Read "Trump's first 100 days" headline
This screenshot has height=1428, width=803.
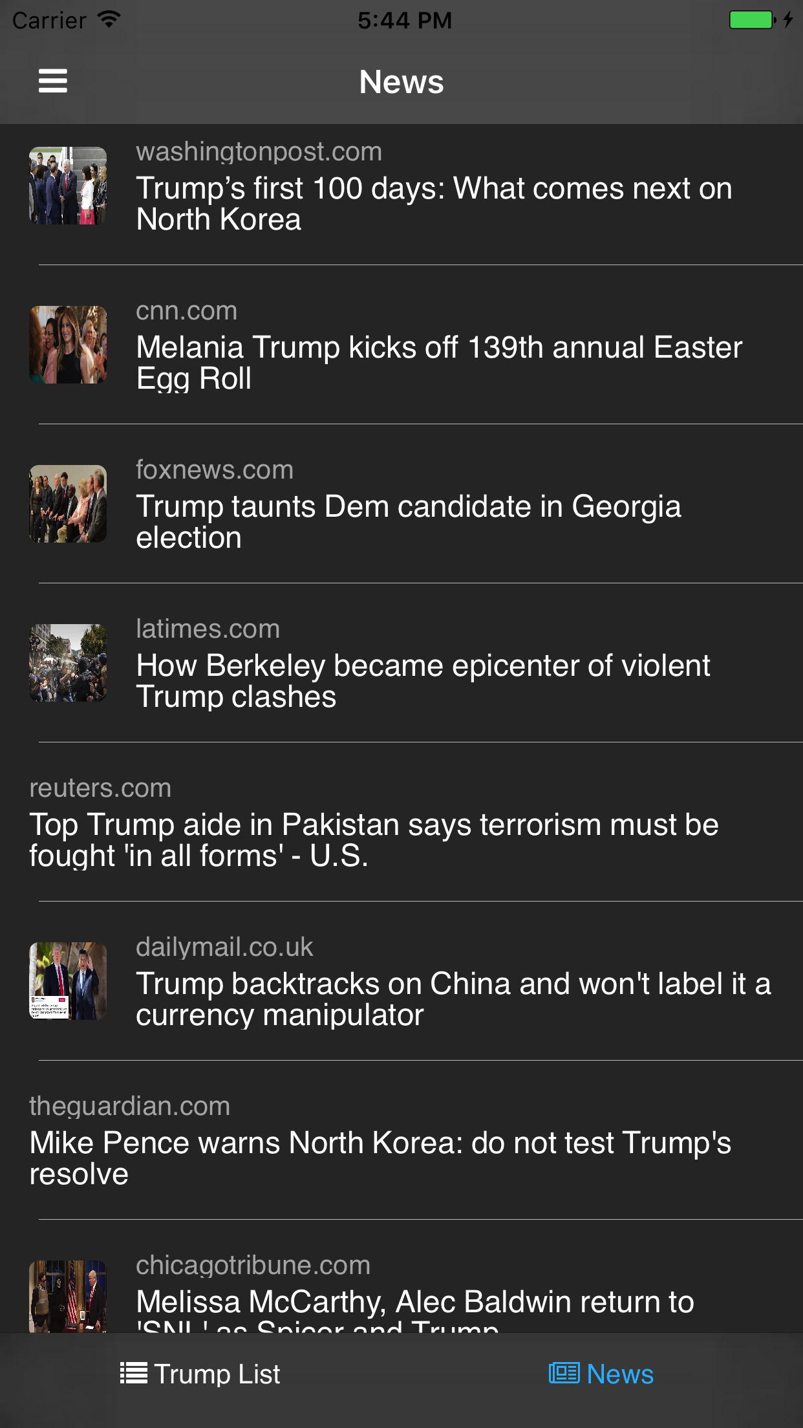pos(434,204)
